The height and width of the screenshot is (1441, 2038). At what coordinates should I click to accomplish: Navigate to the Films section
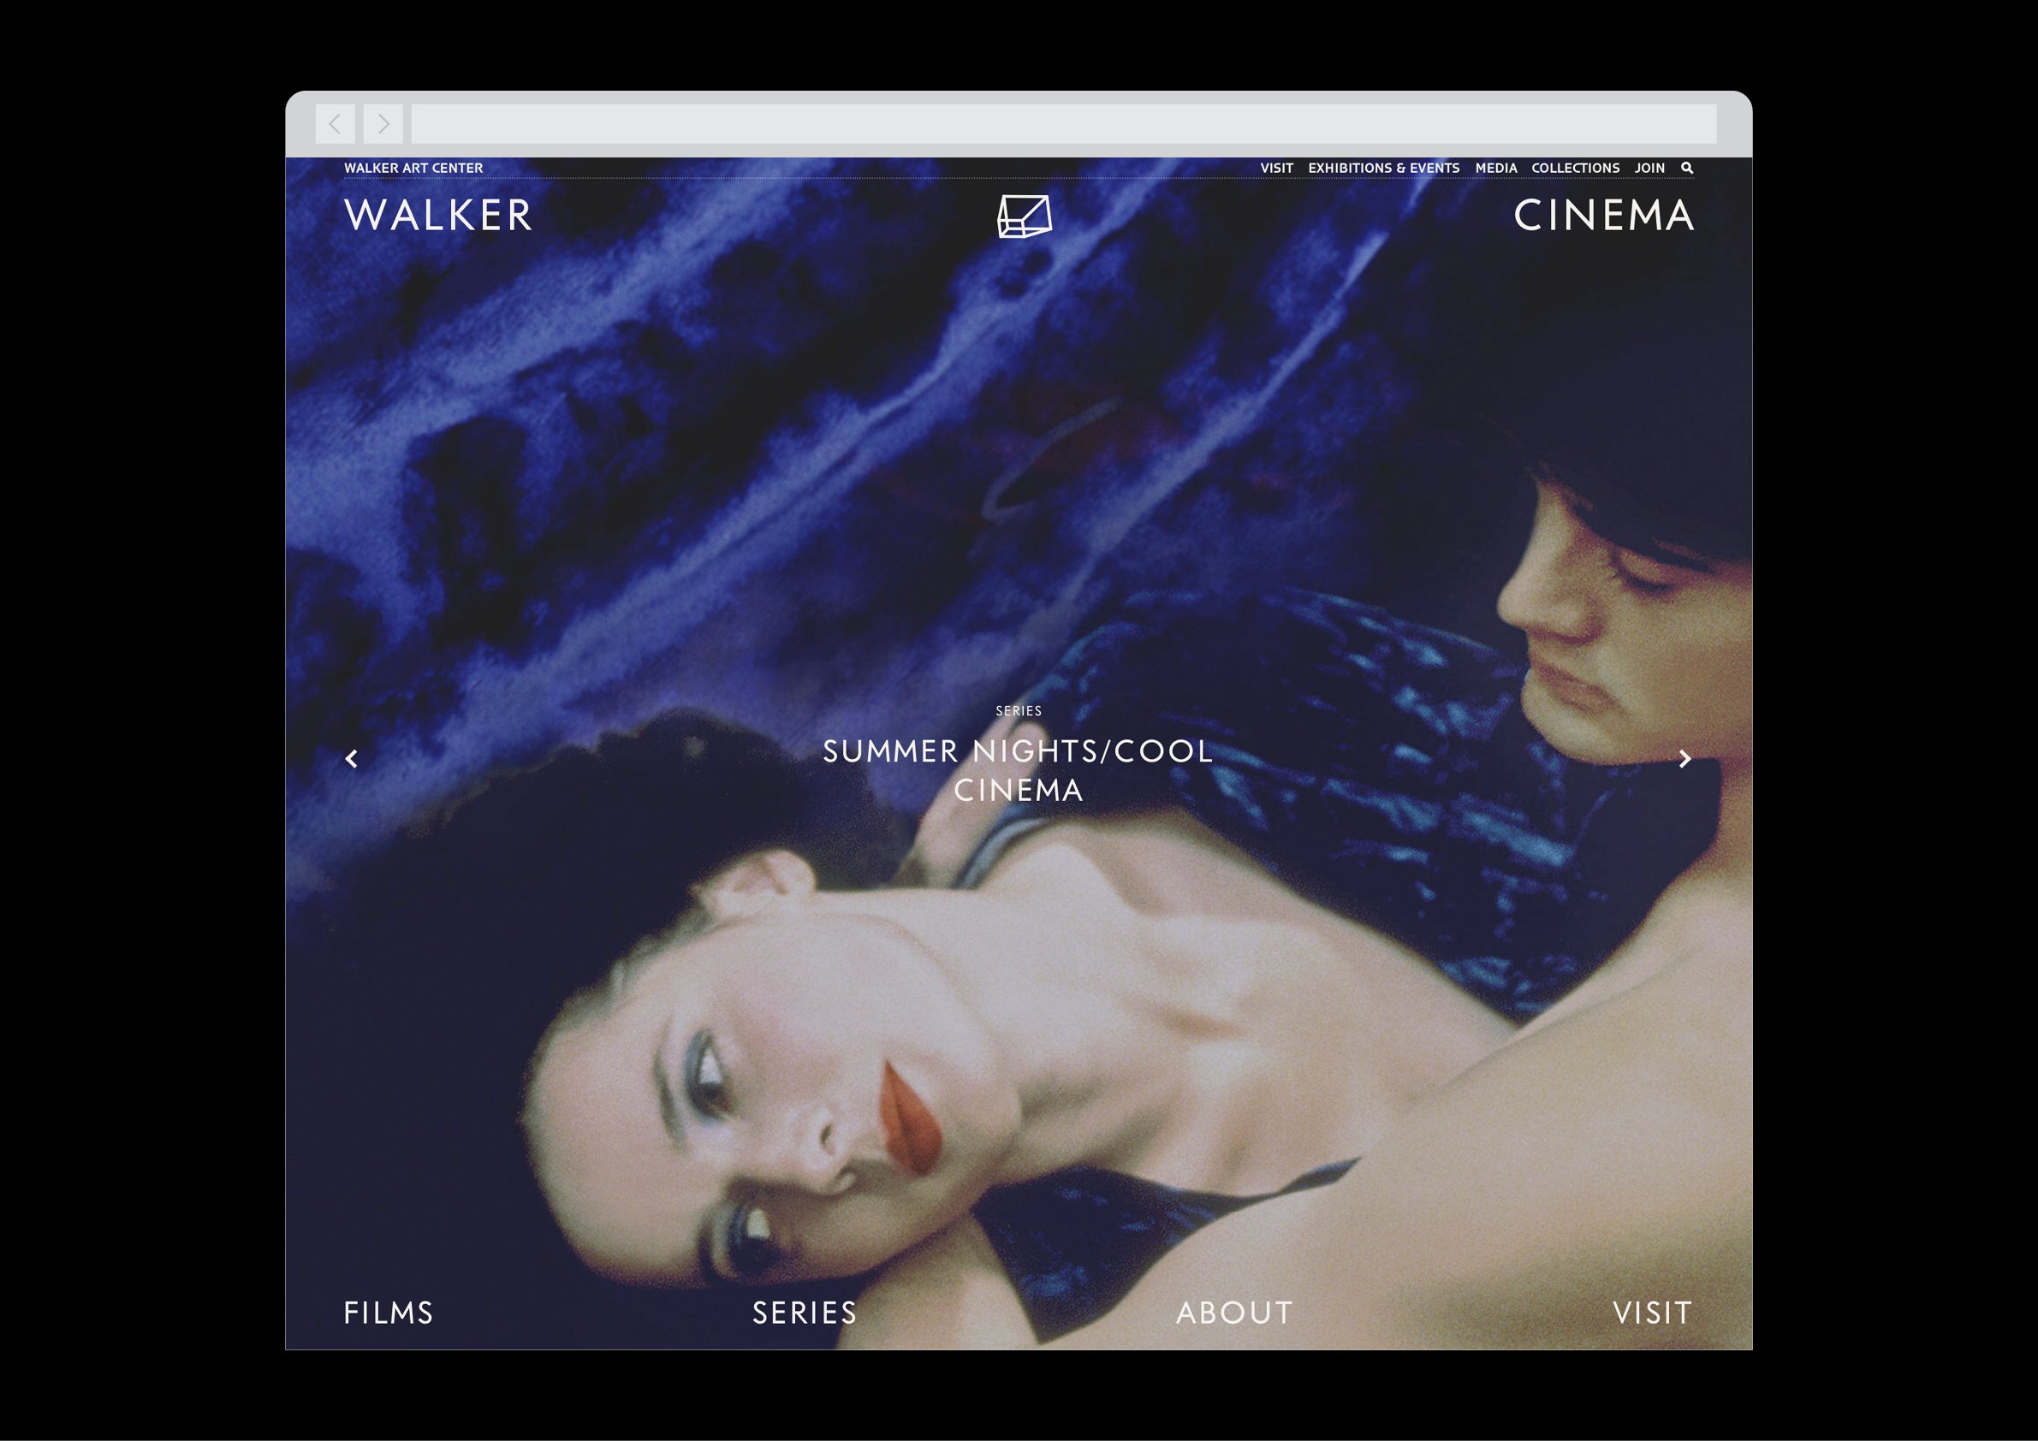389,1314
